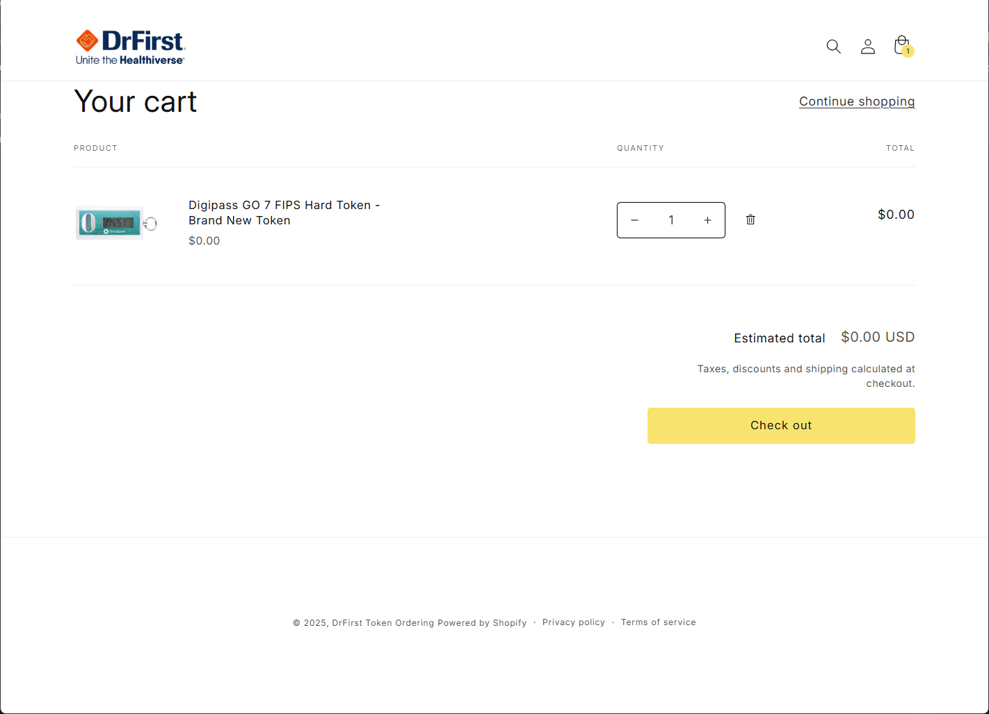Open the shopping bag cart icon
Image resolution: width=989 pixels, height=714 pixels.
tap(902, 47)
